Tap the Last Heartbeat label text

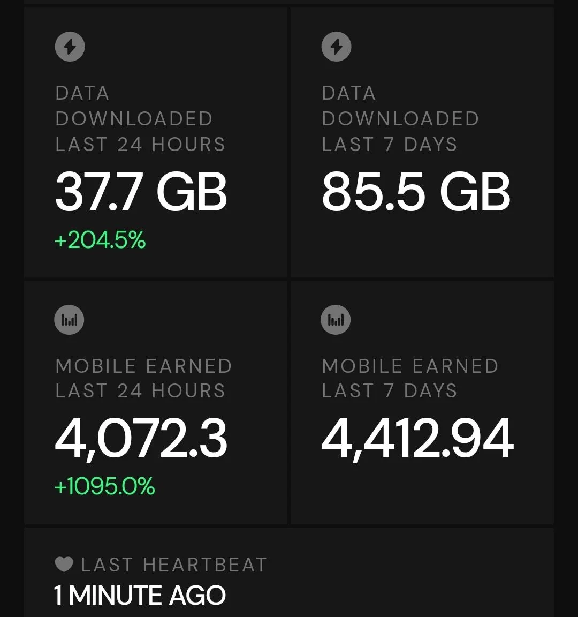tap(174, 565)
